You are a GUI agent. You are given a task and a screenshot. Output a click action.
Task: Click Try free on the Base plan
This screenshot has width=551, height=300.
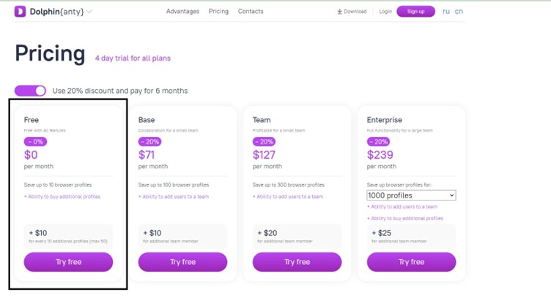point(182,262)
